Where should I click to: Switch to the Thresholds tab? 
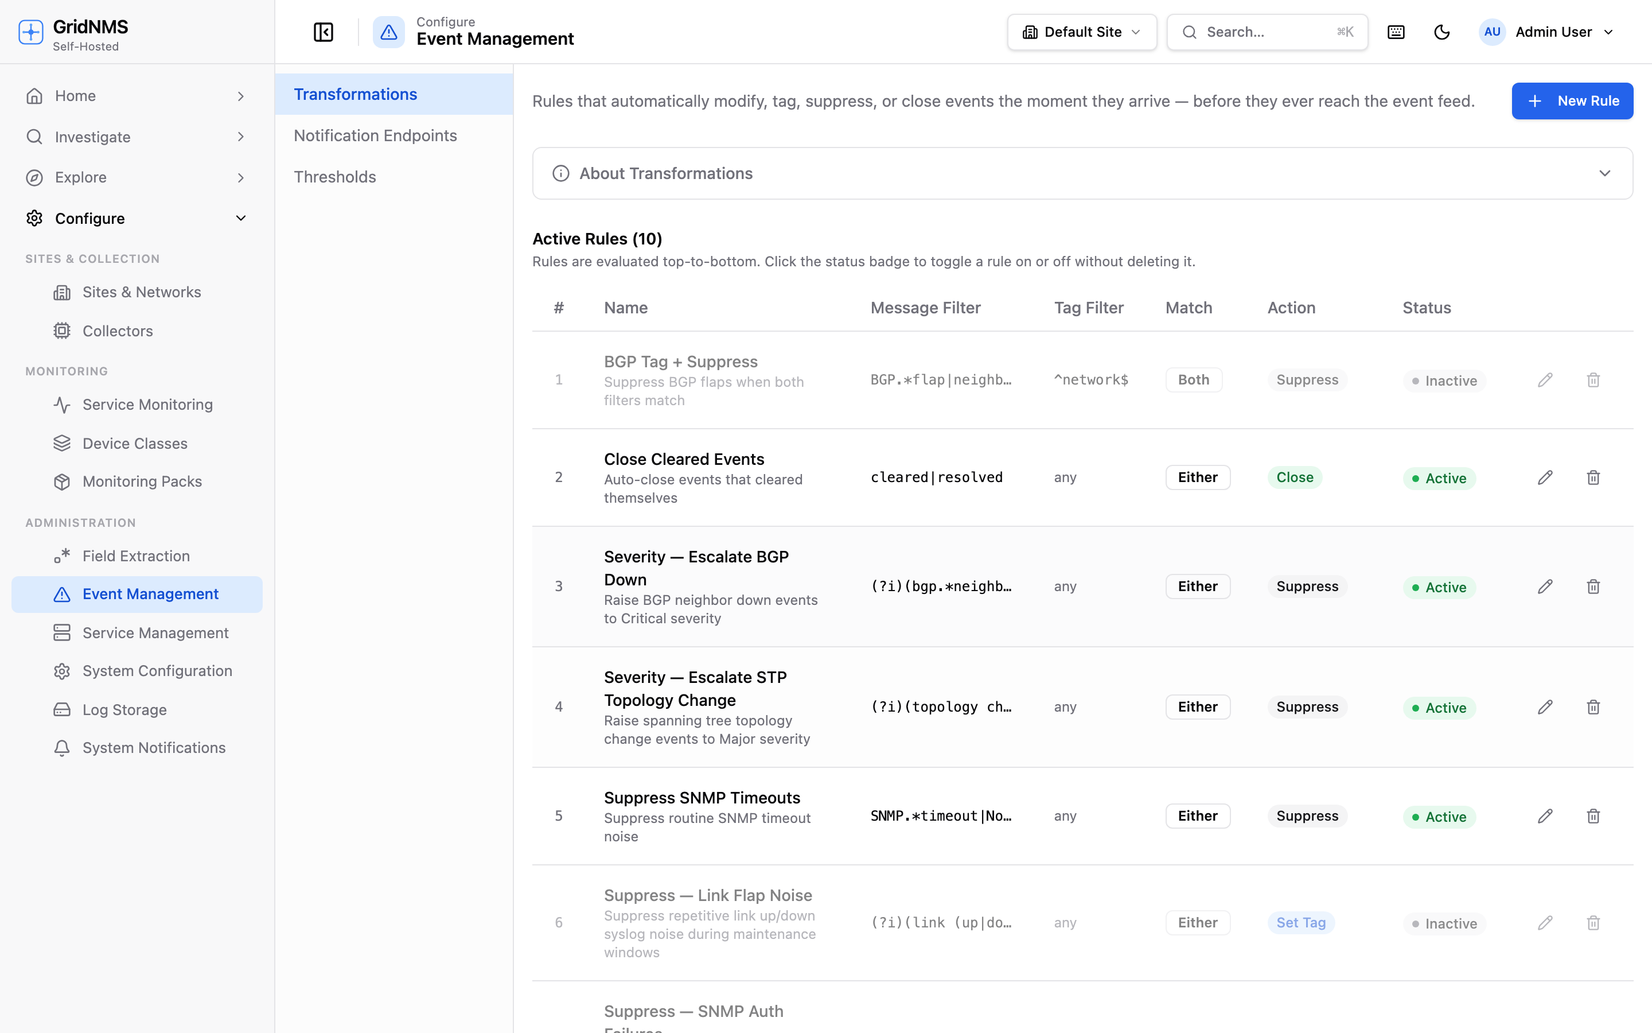(394, 177)
